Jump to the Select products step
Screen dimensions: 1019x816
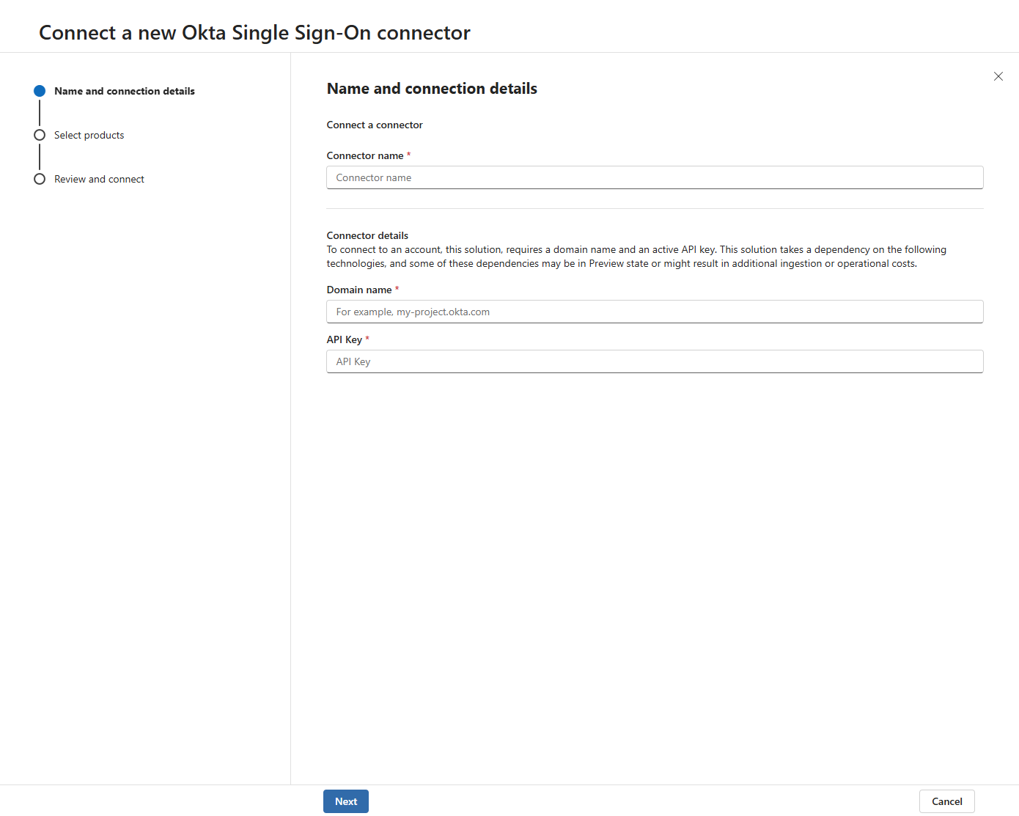pos(89,135)
